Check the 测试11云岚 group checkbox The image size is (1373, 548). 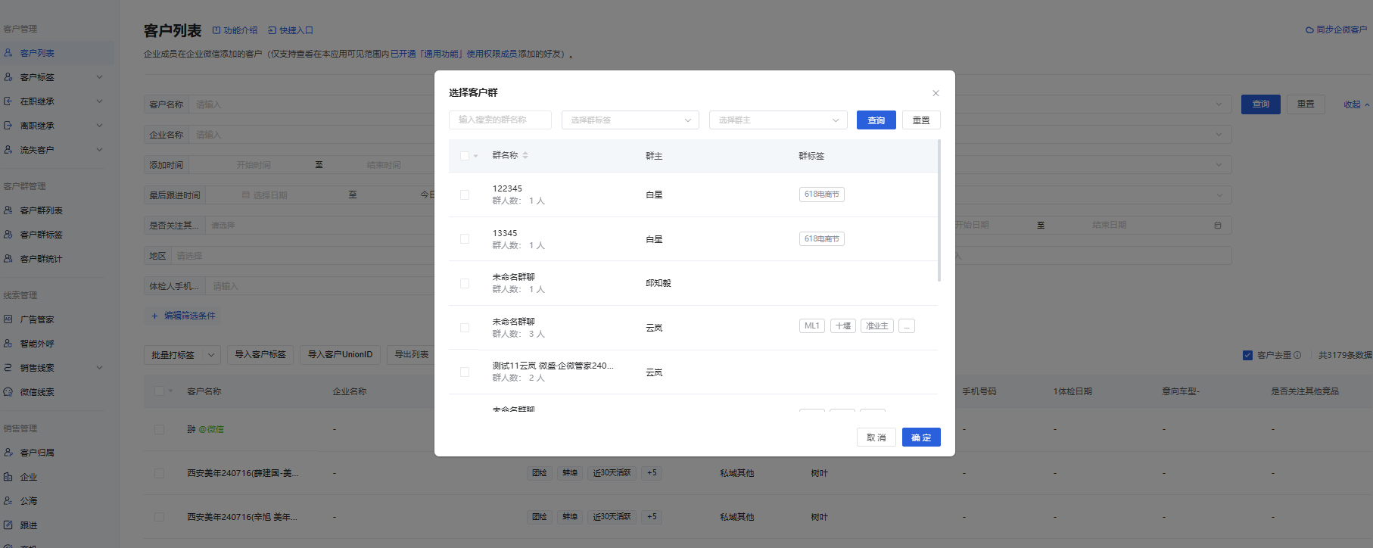pos(465,372)
